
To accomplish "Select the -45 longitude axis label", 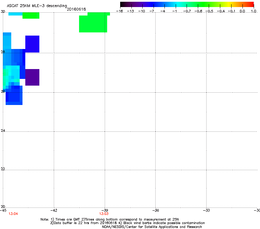I will pos(3,210).
